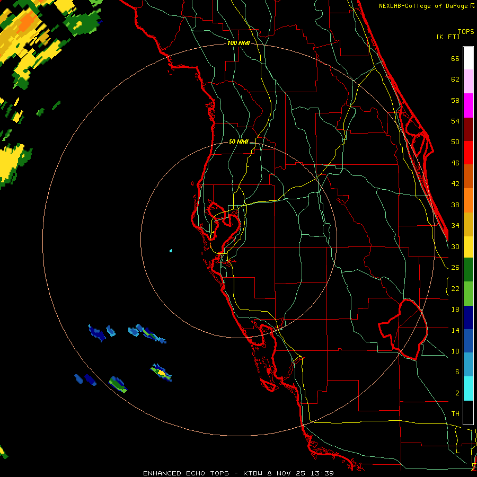
Task: Click the '58' legend value
Action: coord(455,100)
